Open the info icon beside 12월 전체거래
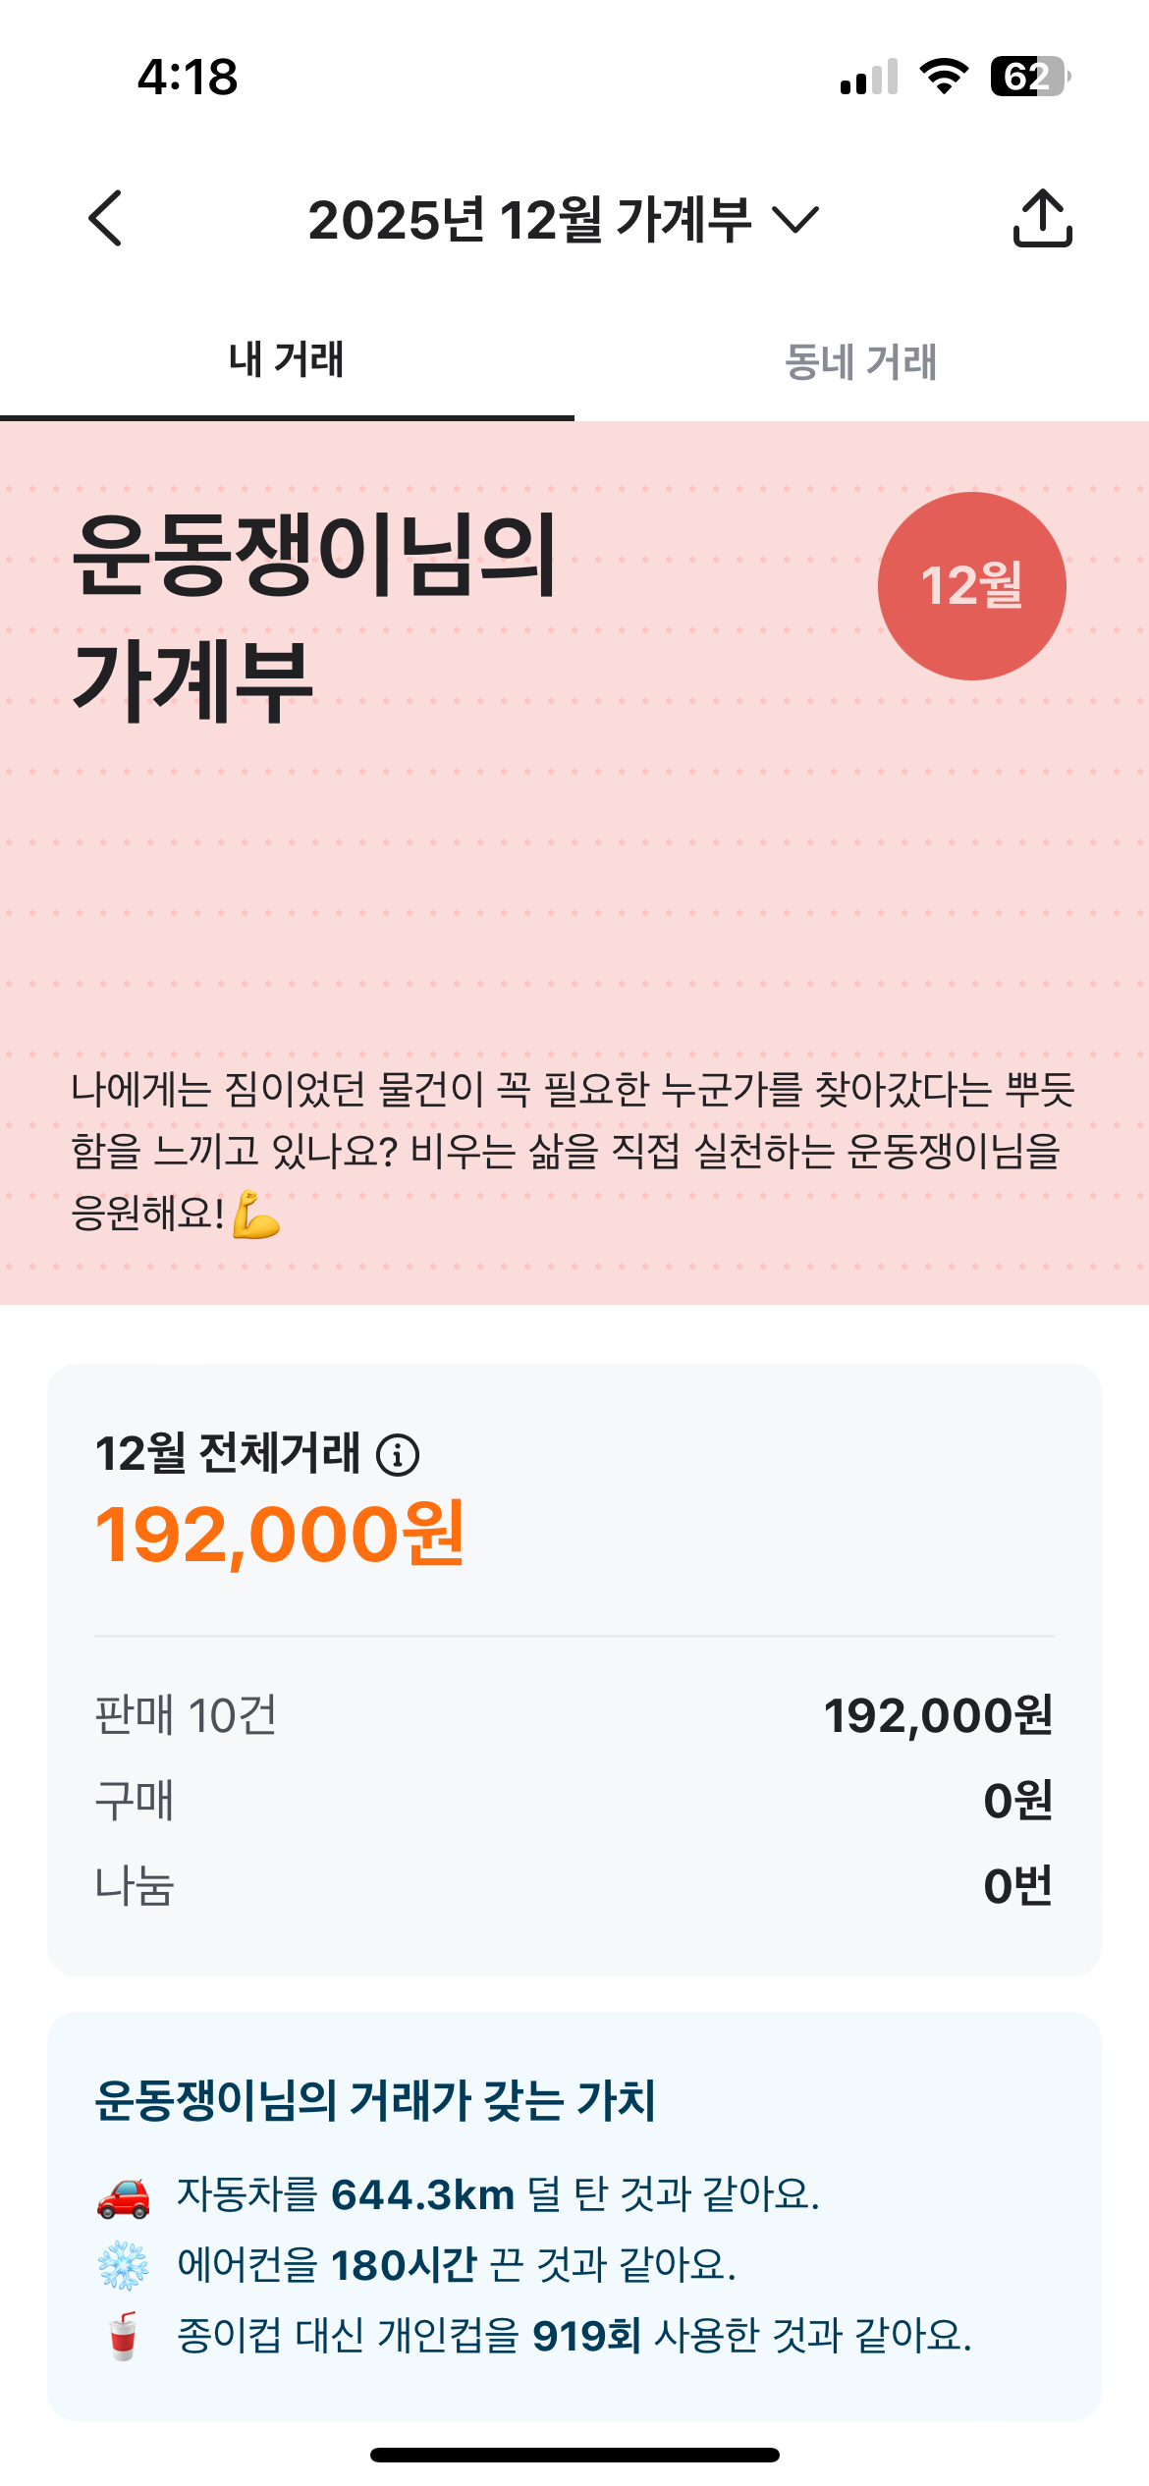Screen dimensions: 1149x2486 coord(398,1455)
